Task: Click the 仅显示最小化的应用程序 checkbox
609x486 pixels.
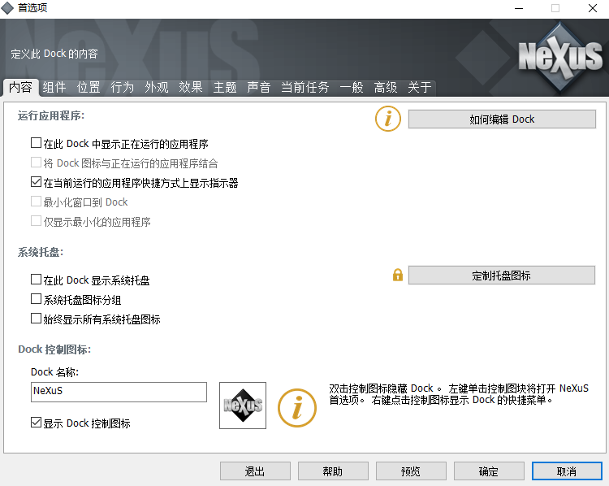Action: pos(36,221)
